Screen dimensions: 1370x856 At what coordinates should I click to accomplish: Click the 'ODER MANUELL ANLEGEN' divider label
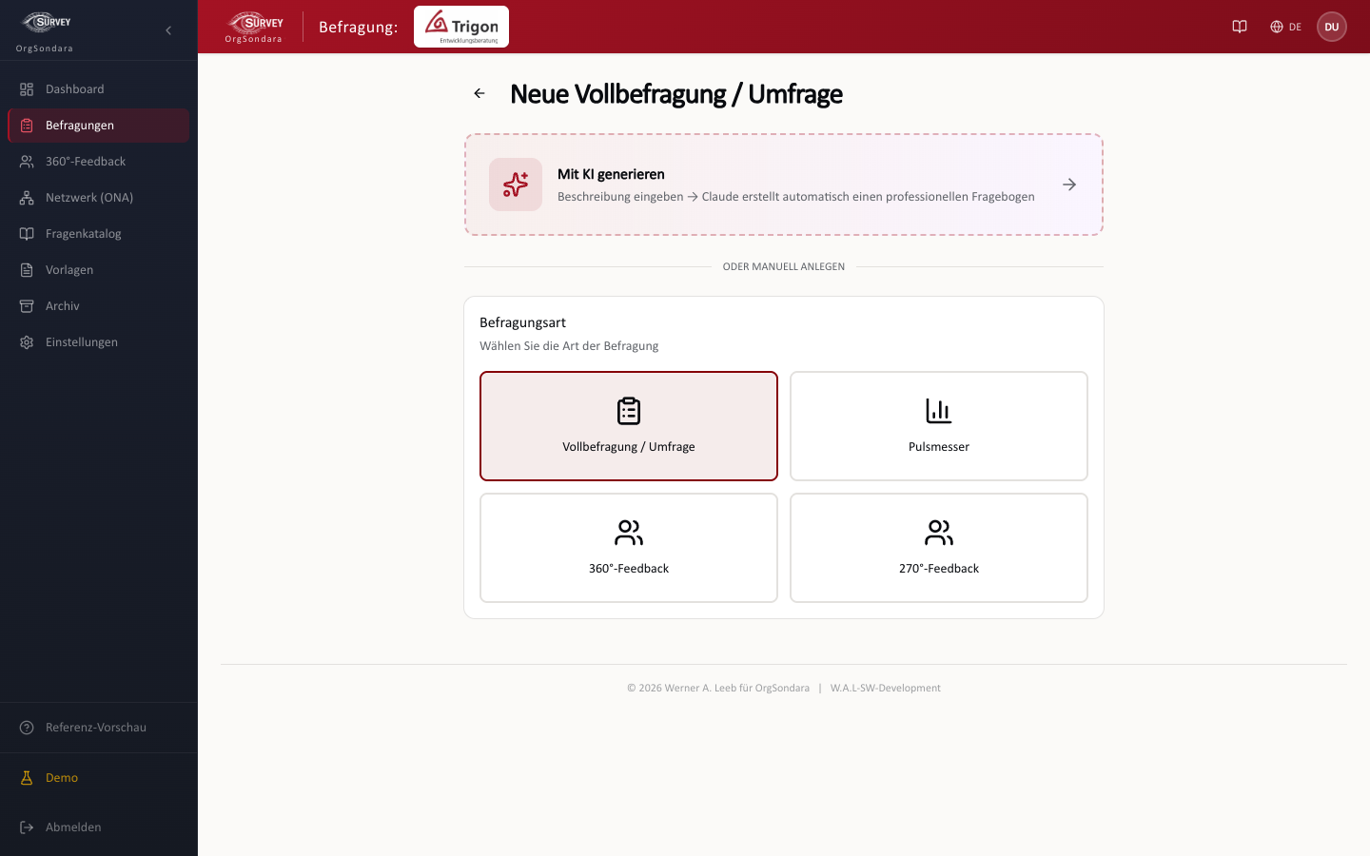click(784, 266)
